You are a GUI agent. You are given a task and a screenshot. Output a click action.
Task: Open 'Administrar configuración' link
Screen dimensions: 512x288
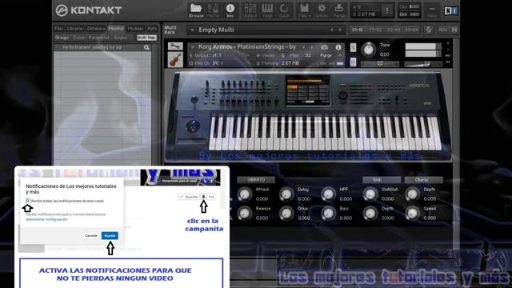point(46,219)
